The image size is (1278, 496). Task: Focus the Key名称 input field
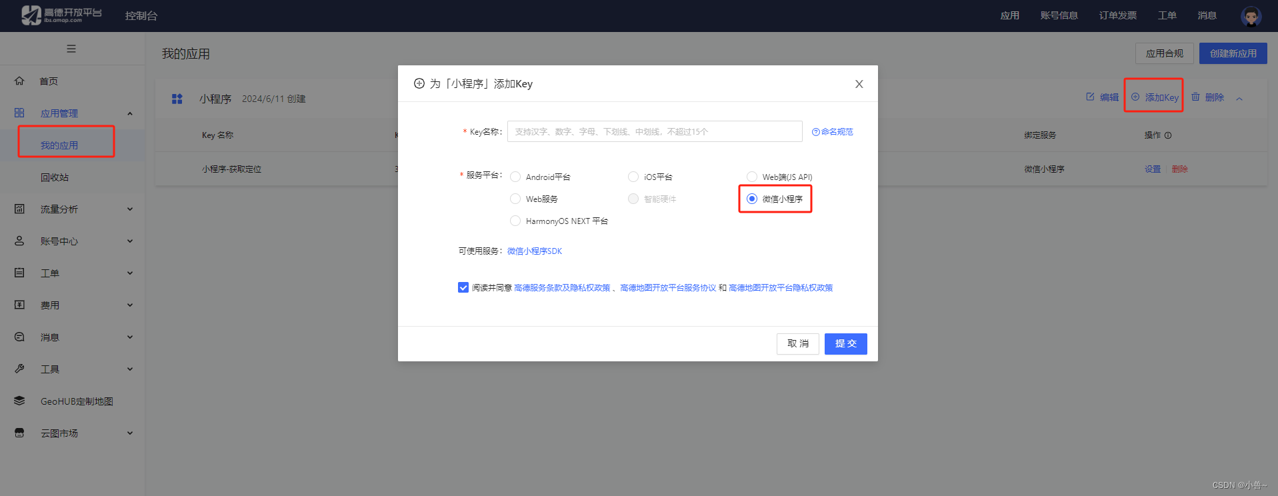[655, 131]
